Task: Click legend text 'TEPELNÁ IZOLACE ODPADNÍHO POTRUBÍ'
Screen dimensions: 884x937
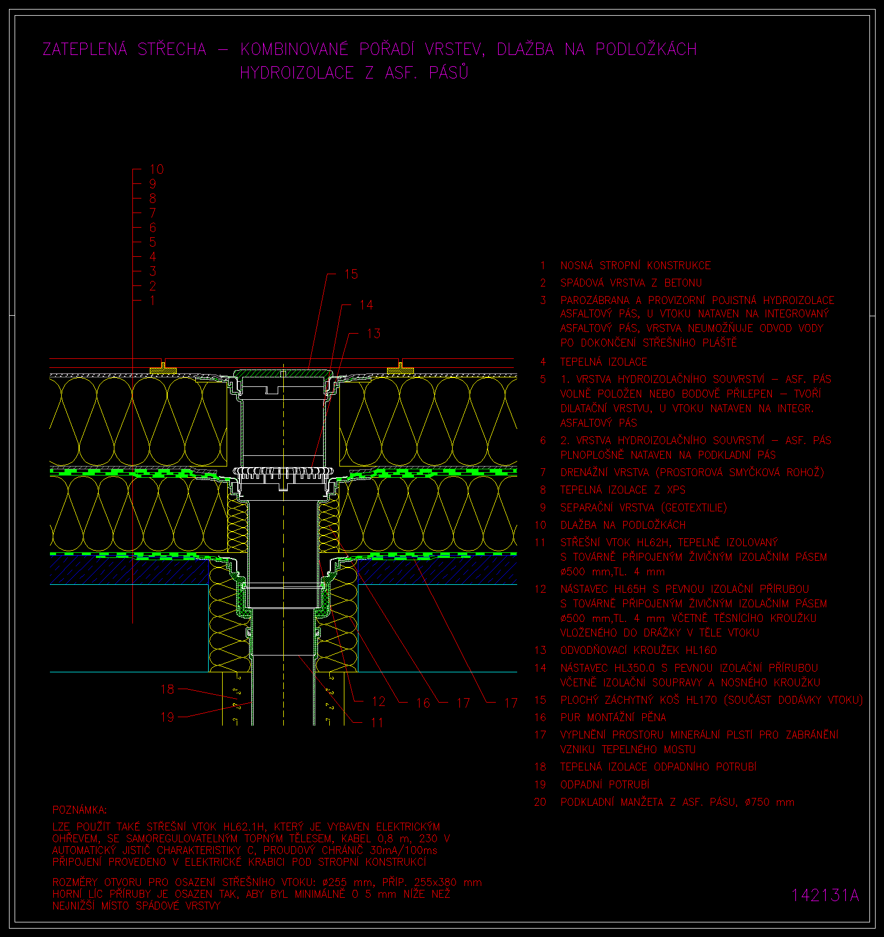Action: pyautogui.click(x=659, y=767)
